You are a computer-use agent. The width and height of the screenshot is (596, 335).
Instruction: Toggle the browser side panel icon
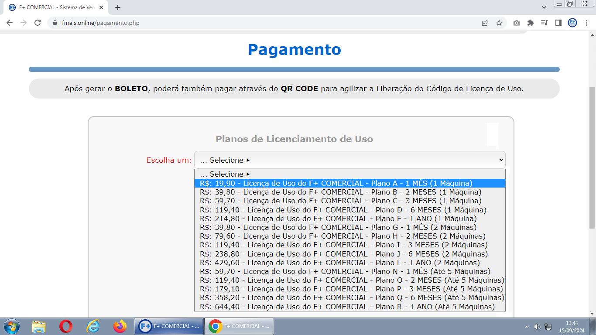point(558,23)
